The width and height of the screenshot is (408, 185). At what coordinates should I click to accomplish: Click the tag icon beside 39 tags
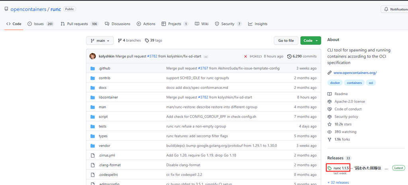pyautogui.click(x=147, y=40)
